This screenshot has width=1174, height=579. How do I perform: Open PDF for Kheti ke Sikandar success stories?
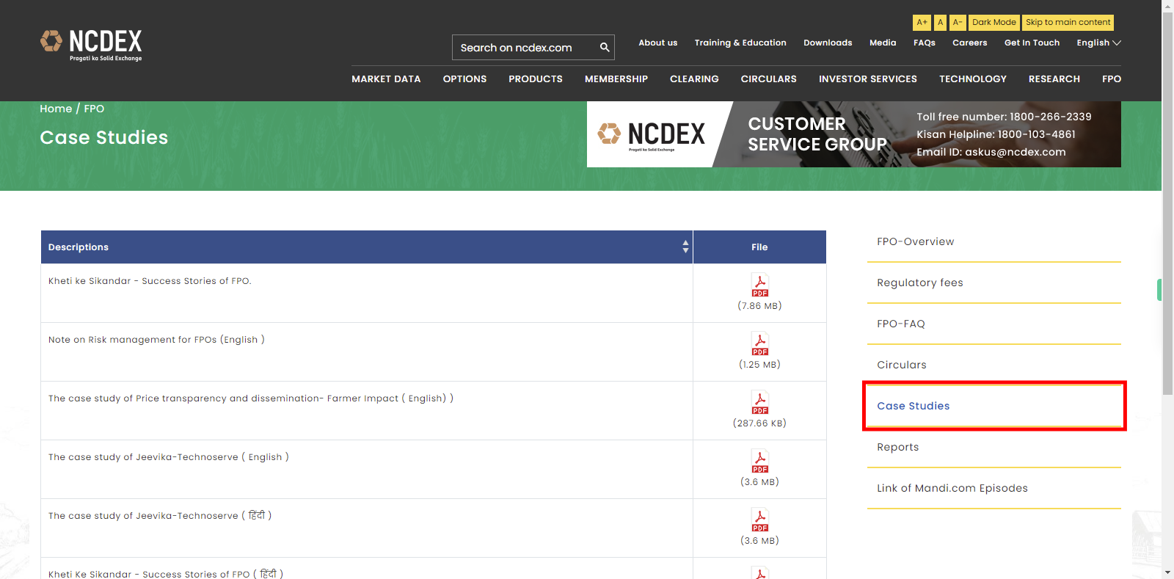tap(759, 285)
